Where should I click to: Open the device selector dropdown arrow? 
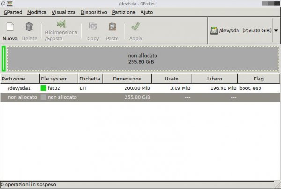click(276, 30)
